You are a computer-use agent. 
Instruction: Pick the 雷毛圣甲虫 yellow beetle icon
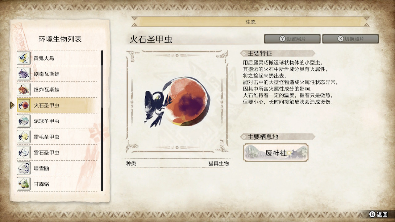(24, 137)
